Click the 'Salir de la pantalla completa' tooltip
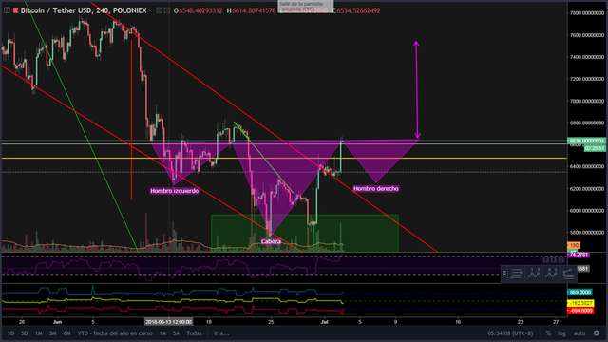608x342 pixels. (x=306, y=7)
